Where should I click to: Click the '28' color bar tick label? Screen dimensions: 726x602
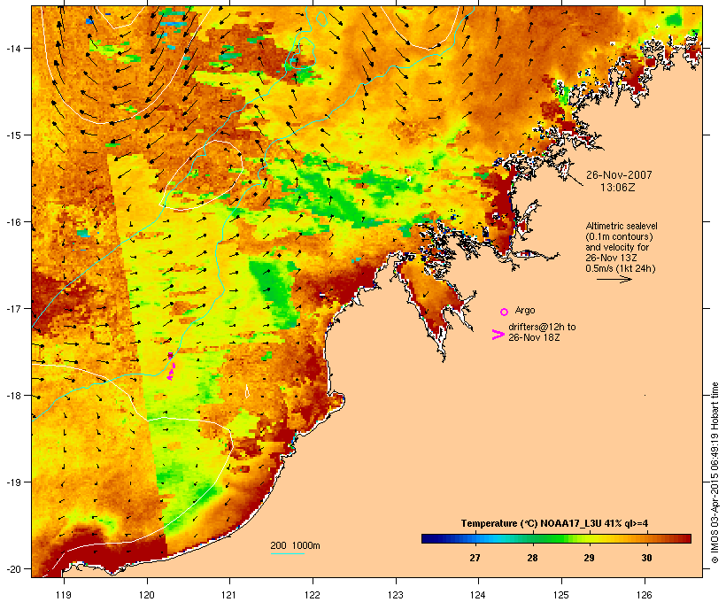(x=532, y=558)
